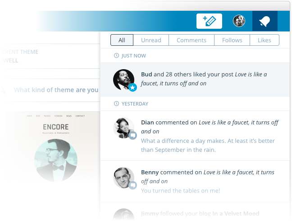
Task: Switch to the Unread tab
Action: click(x=151, y=40)
